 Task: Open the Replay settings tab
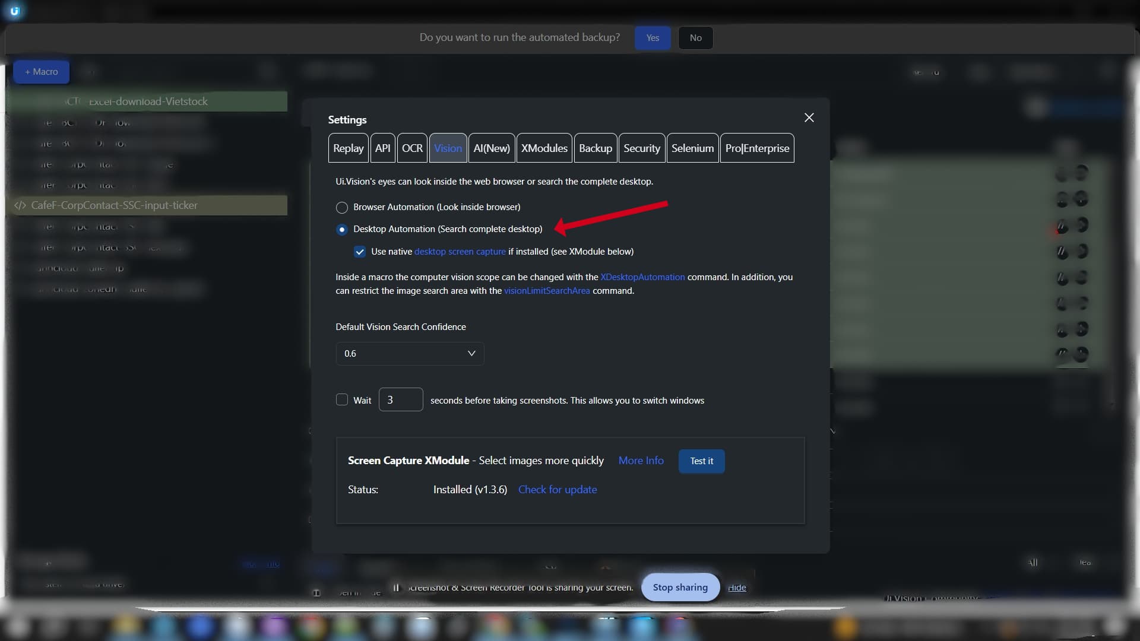tap(348, 148)
